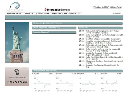Click the CZK/EUR value 24.92
The width and height of the screenshot is (128, 96).
74,74
